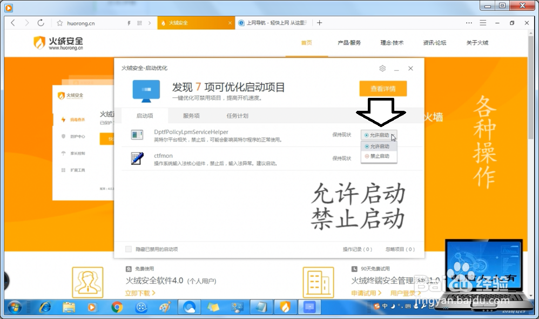Switch to the 服务项 tab
The width and height of the screenshot is (539, 319).
coord(191,116)
